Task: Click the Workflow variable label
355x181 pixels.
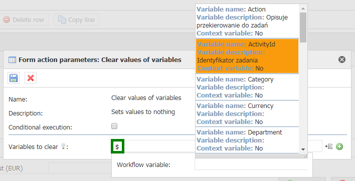Action: pos(143,165)
